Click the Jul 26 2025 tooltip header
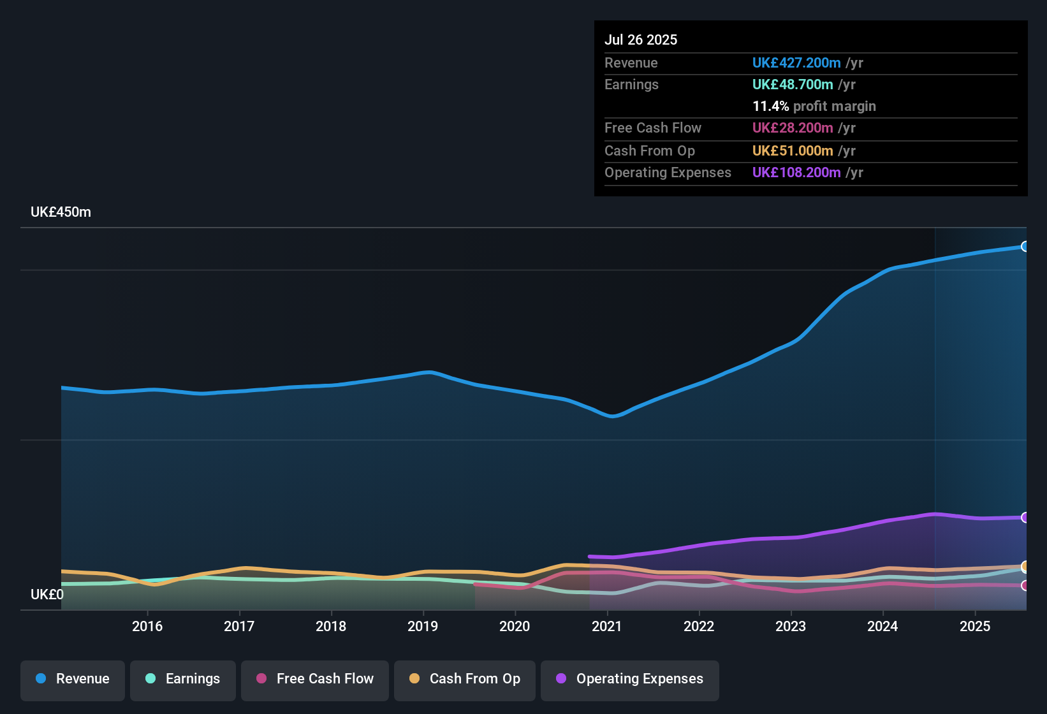This screenshot has height=714, width=1047. tap(640, 40)
